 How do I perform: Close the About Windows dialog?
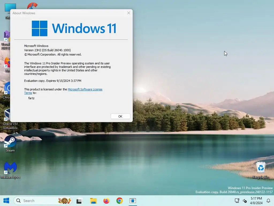(x=129, y=13)
